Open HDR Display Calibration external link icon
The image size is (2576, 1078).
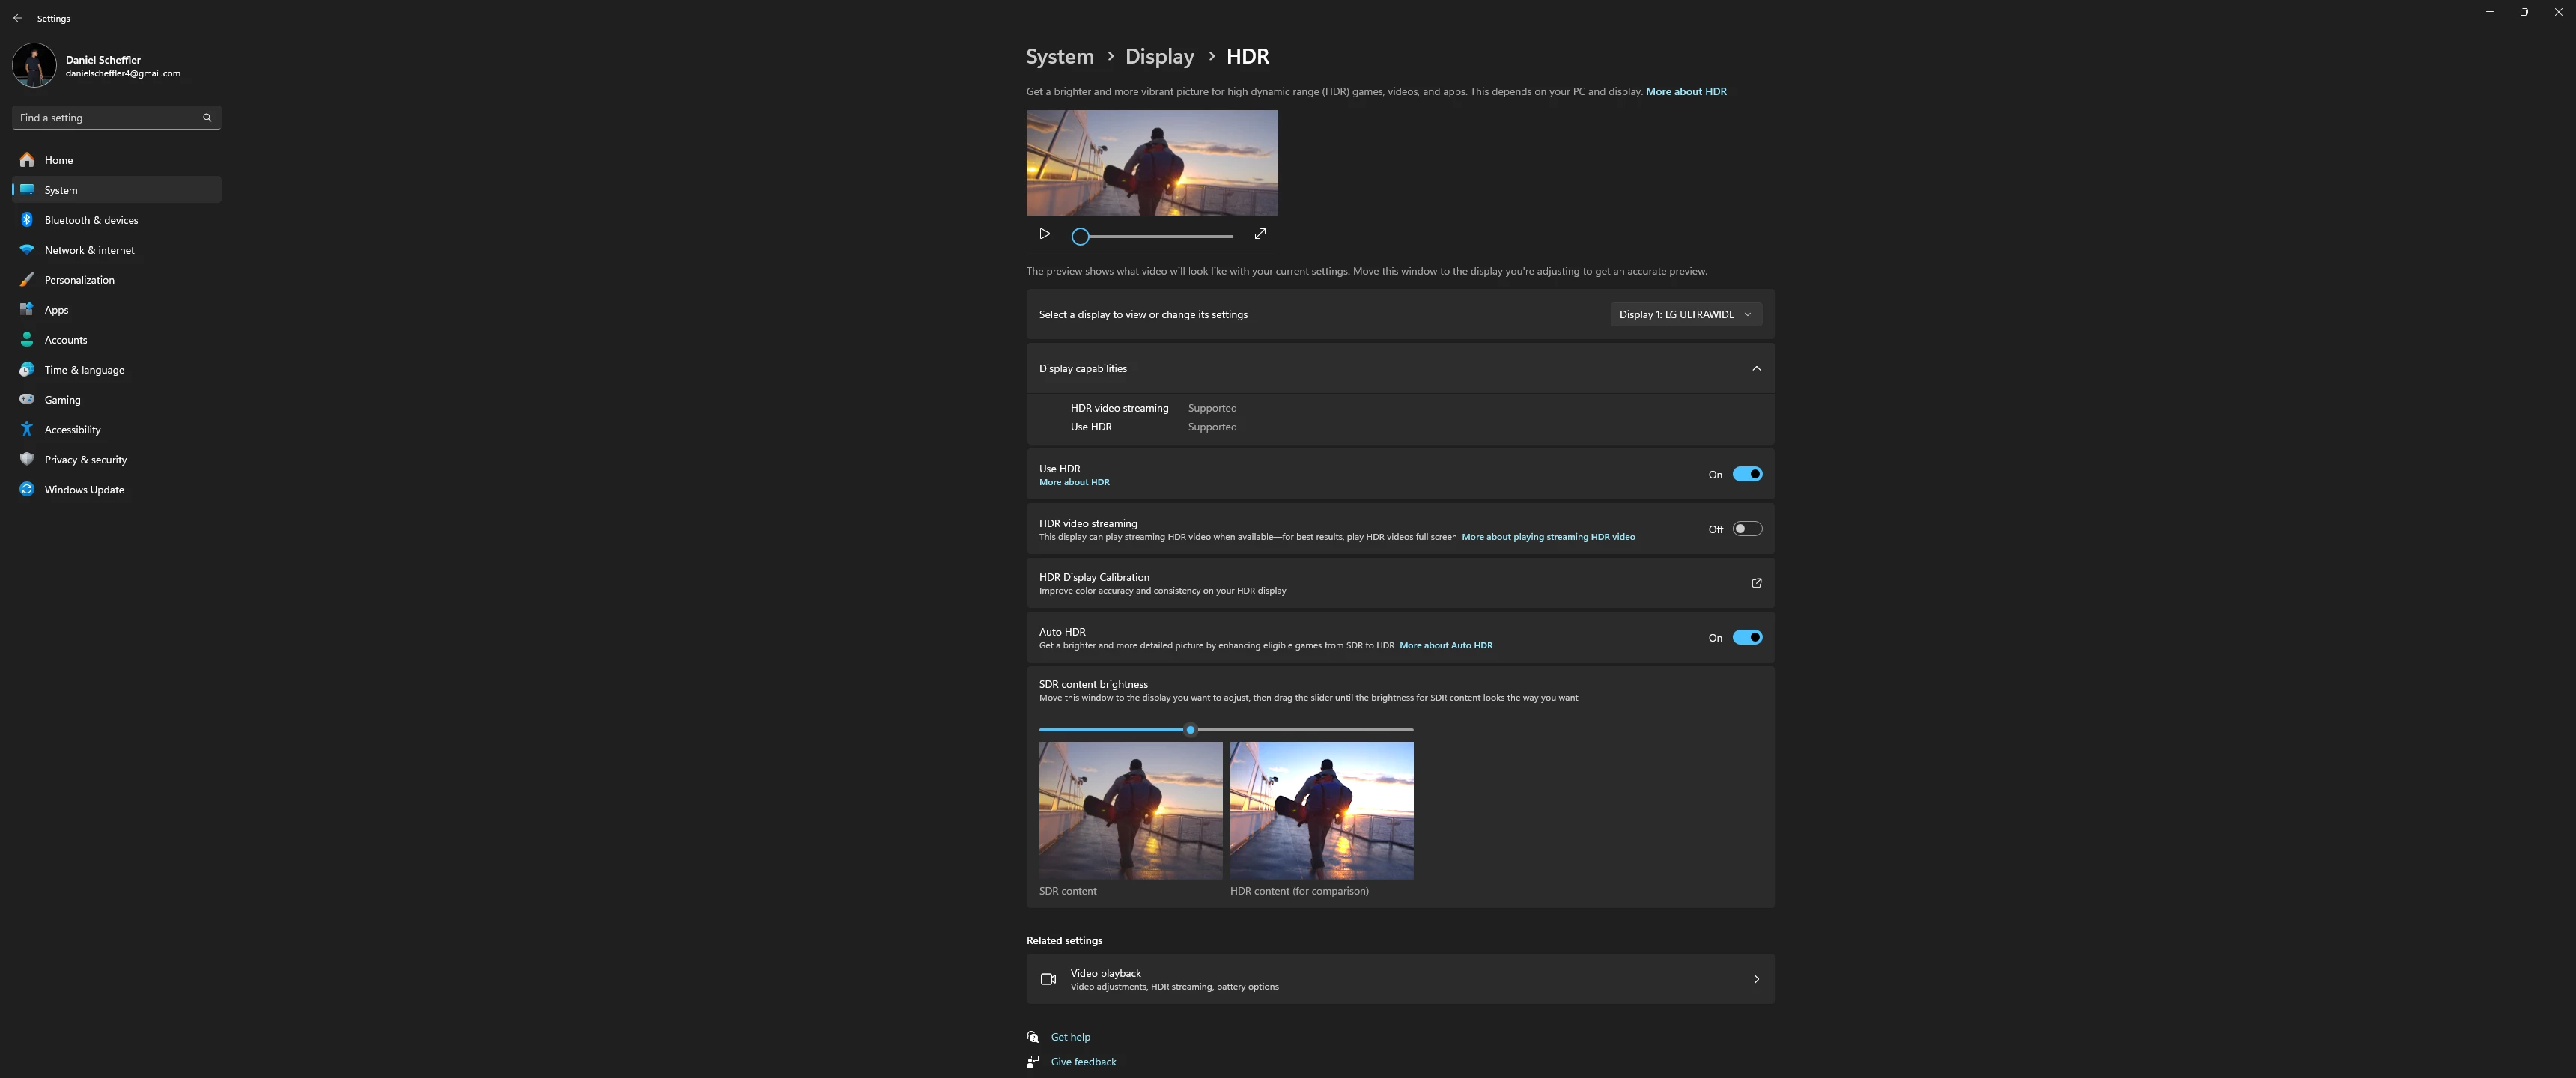(x=1756, y=583)
